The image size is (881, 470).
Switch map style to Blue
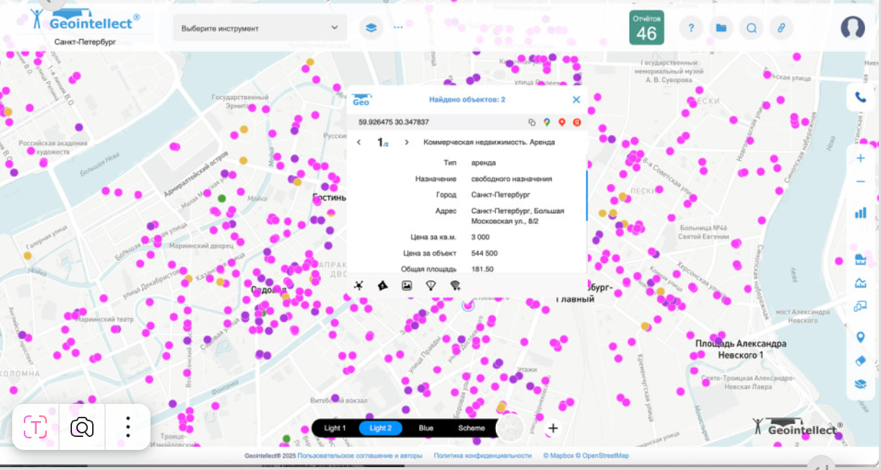(426, 428)
